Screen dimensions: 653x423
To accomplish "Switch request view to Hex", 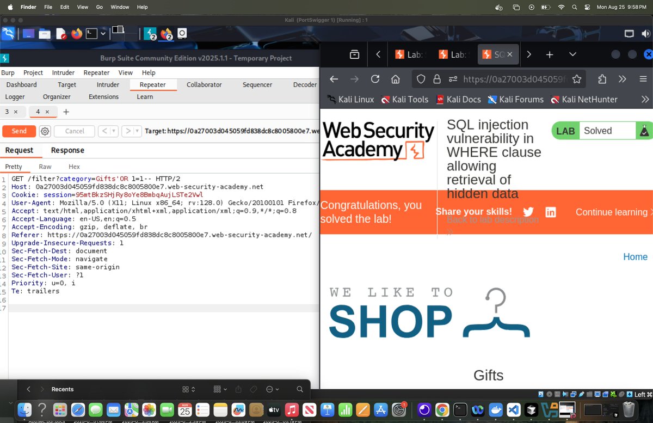I will click(74, 167).
